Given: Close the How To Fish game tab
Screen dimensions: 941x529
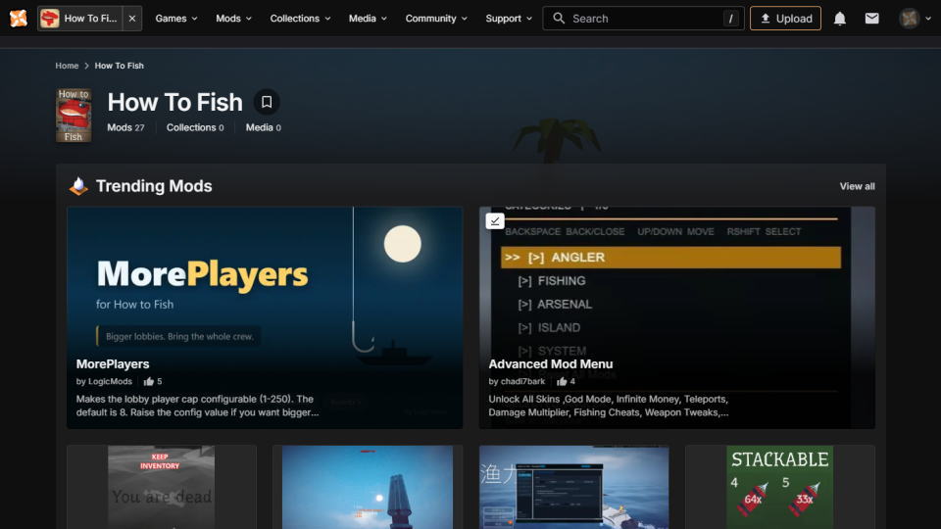Looking at the screenshot, I should (x=132, y=19).
